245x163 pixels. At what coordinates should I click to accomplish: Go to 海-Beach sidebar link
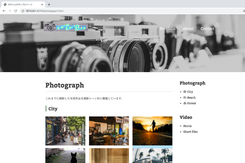(189, 97)
